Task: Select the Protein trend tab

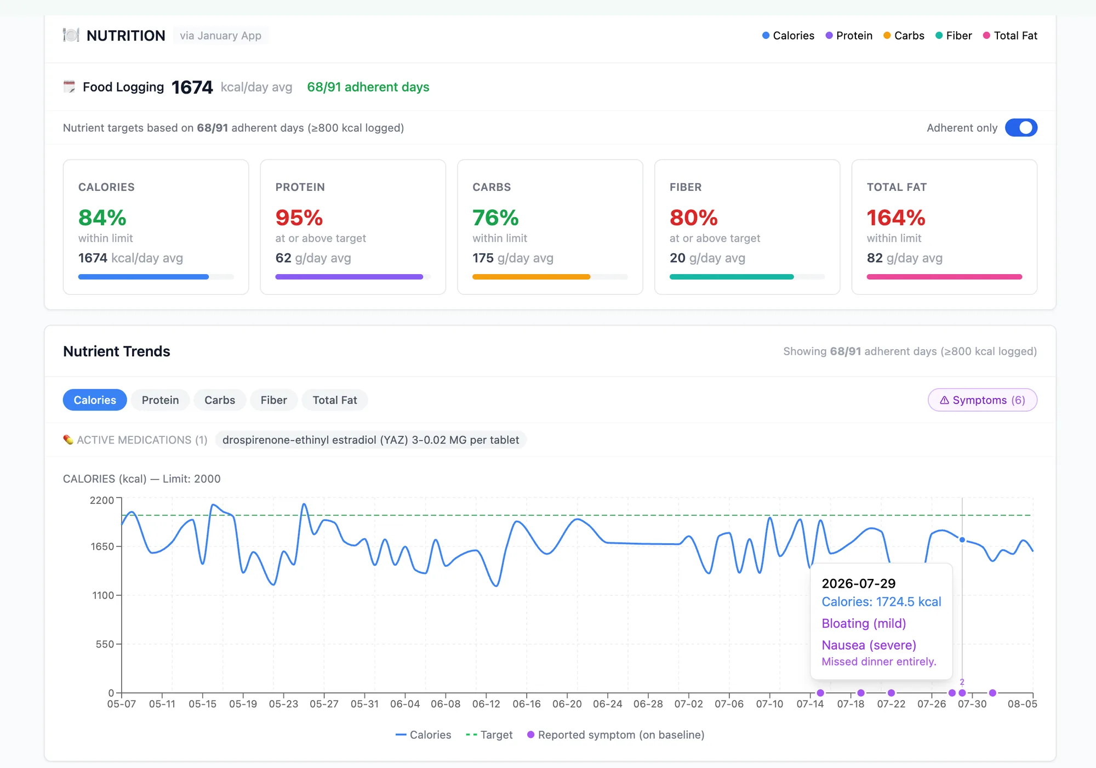Action: point(160,400)
